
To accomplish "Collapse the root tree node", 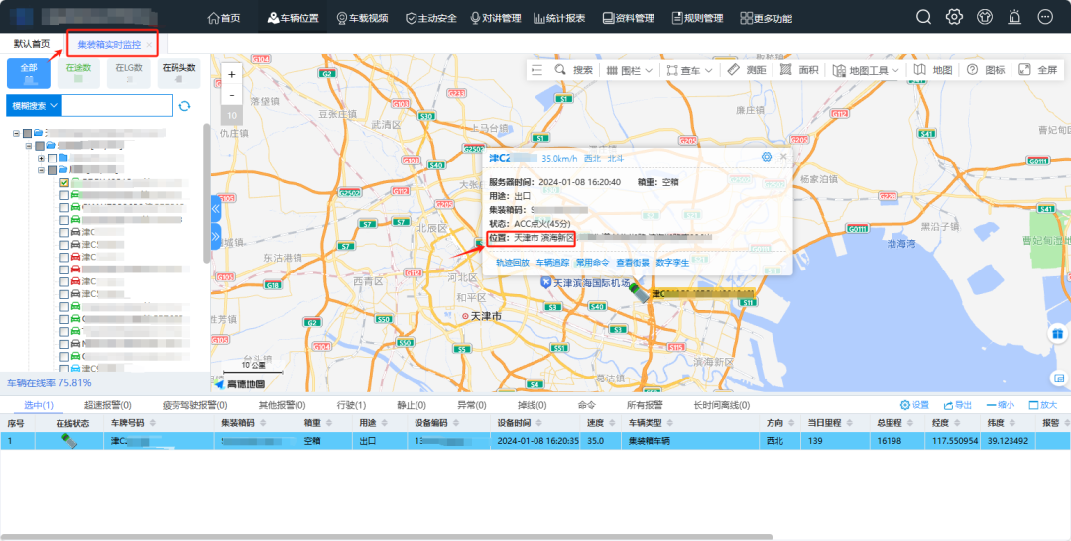I will (16, 133).
